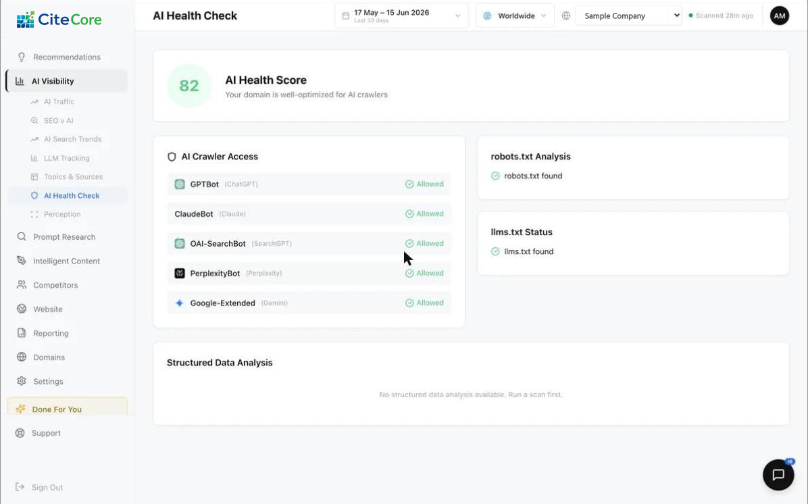
Task: Click the PerplexityBot Allowed status
Action: pos(424,273)
